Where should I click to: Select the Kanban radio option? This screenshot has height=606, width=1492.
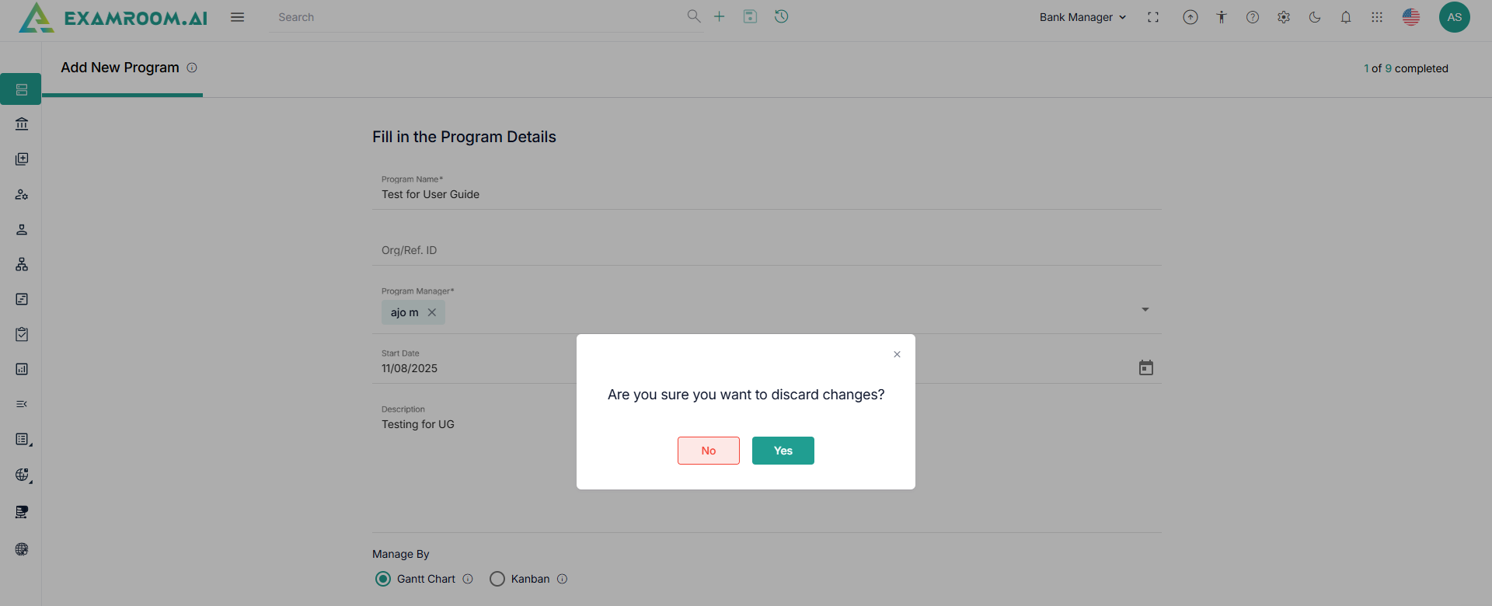pos(497,579)
